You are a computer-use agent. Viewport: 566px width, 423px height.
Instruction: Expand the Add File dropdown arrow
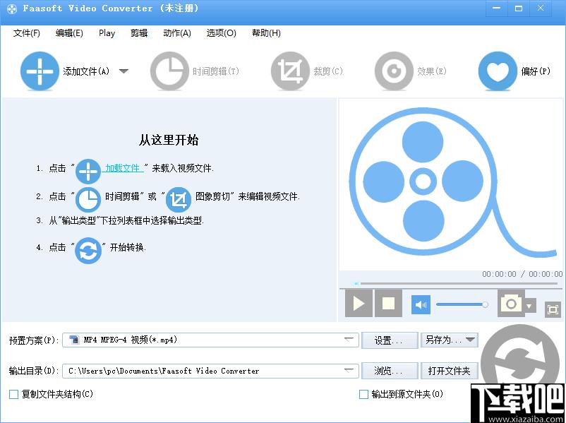click(x=124, y=71)
